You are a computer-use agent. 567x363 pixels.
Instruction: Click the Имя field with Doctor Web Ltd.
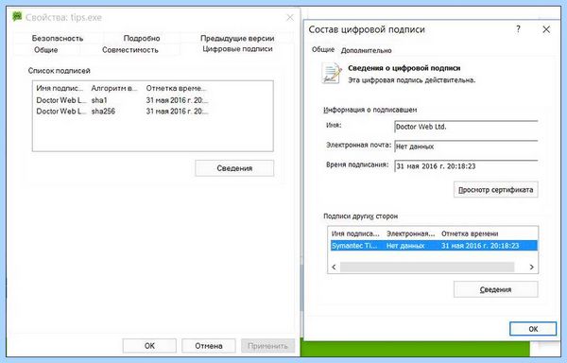466,127
